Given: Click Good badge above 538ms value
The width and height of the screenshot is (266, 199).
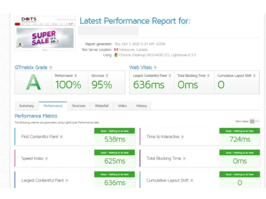Looking at the screenshot, I should point(114,131).
